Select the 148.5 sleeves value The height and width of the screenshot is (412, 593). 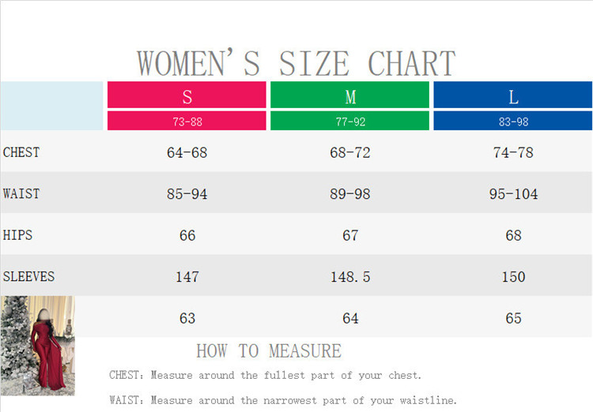click(349, 277)
